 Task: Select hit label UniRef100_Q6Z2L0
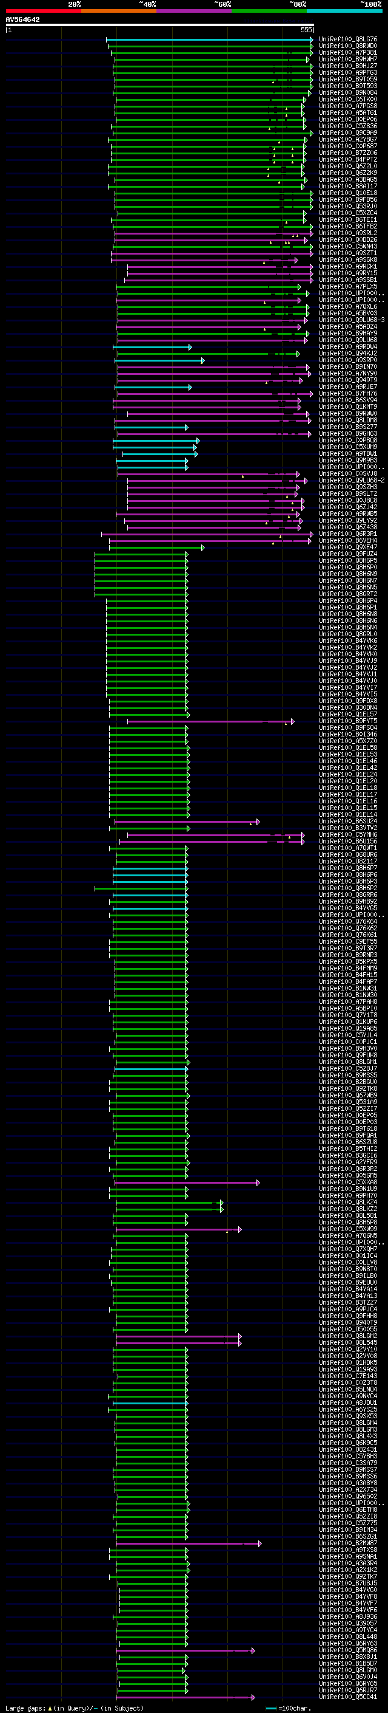click(348, 166)
